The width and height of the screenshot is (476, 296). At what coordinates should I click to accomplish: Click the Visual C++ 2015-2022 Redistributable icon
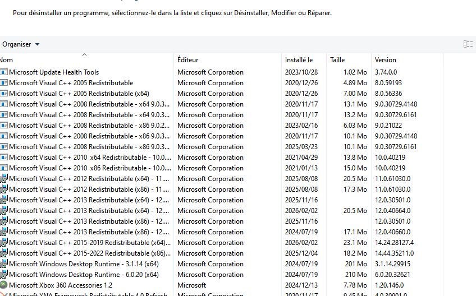4,253
